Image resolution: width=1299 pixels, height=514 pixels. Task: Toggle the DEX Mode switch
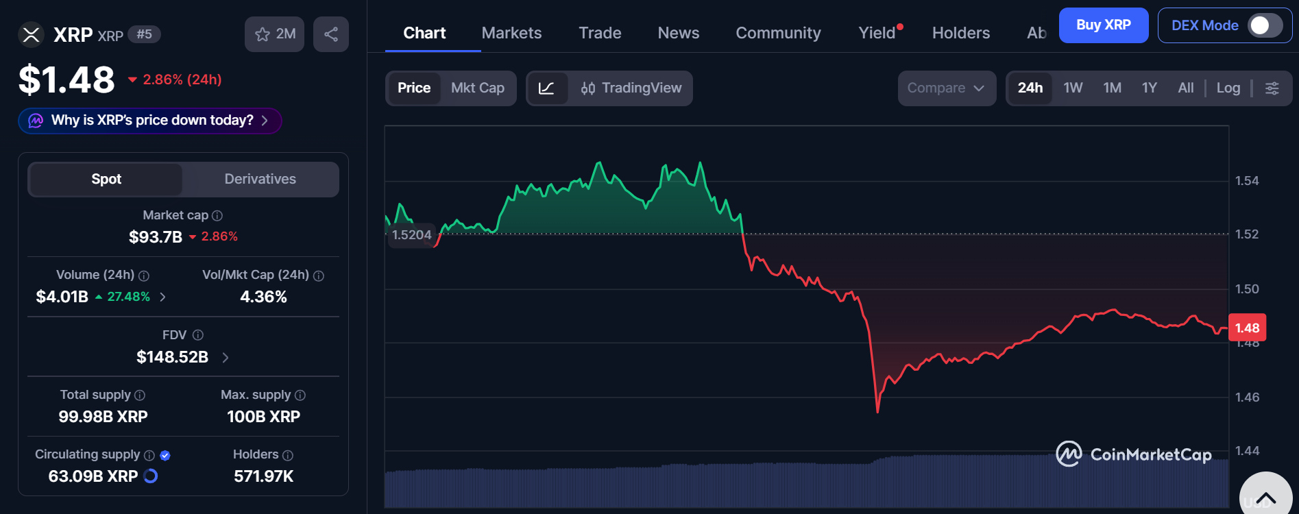click(x=1265, y=25)
